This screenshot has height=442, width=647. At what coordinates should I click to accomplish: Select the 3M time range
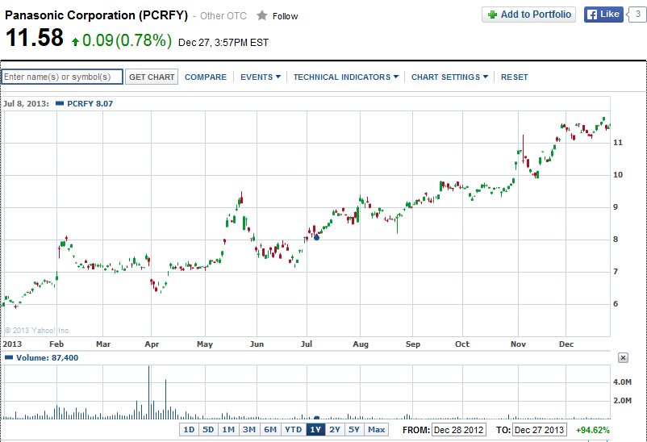coord(248,430)
